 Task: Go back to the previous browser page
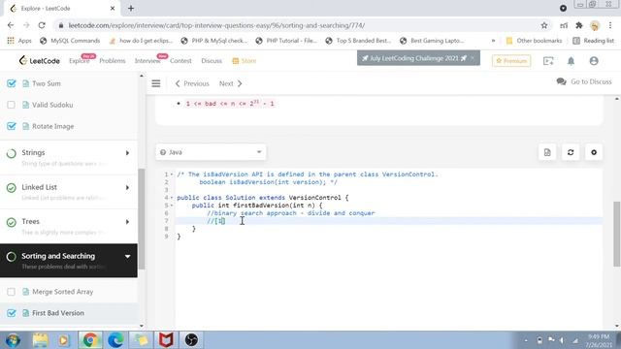tap(11, 25)
